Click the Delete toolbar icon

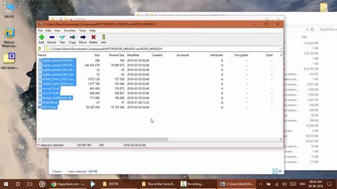93,39
